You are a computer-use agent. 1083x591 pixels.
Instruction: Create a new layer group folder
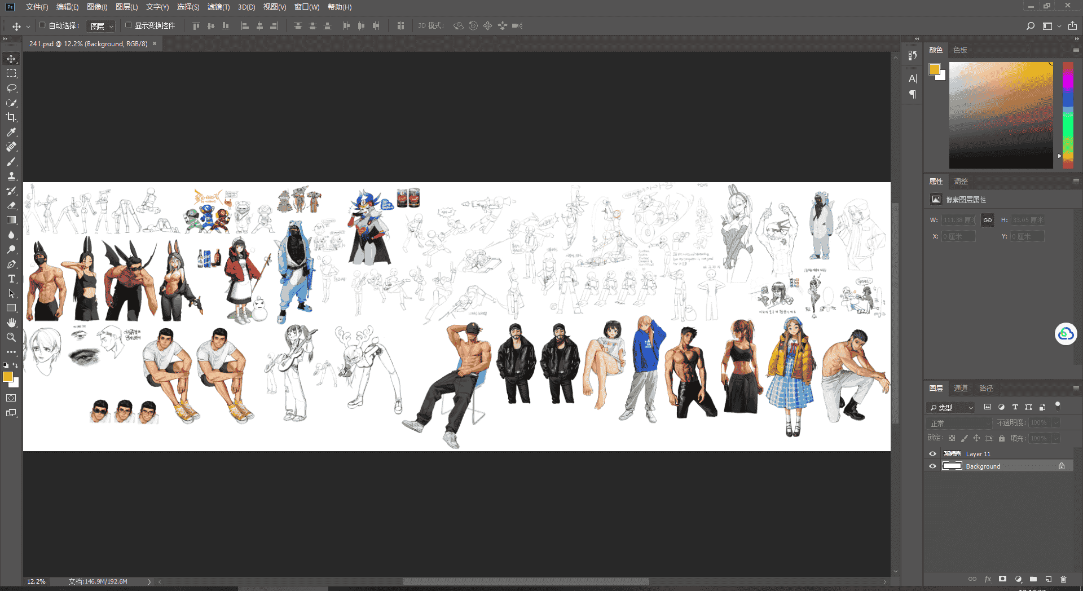coord(1033,579)
